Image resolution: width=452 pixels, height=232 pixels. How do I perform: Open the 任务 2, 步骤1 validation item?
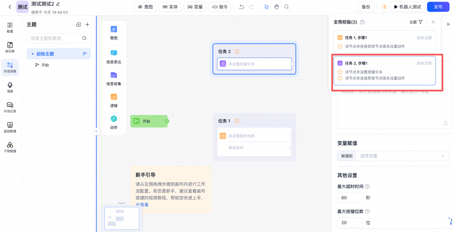385,70
